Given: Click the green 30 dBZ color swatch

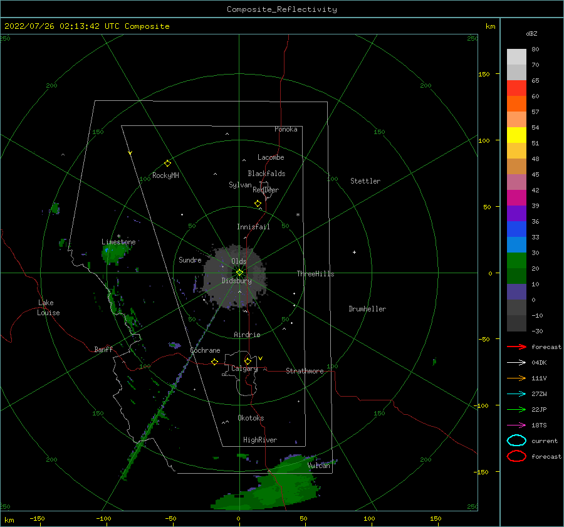Looking at the screenshot, I should click(516, 261).
